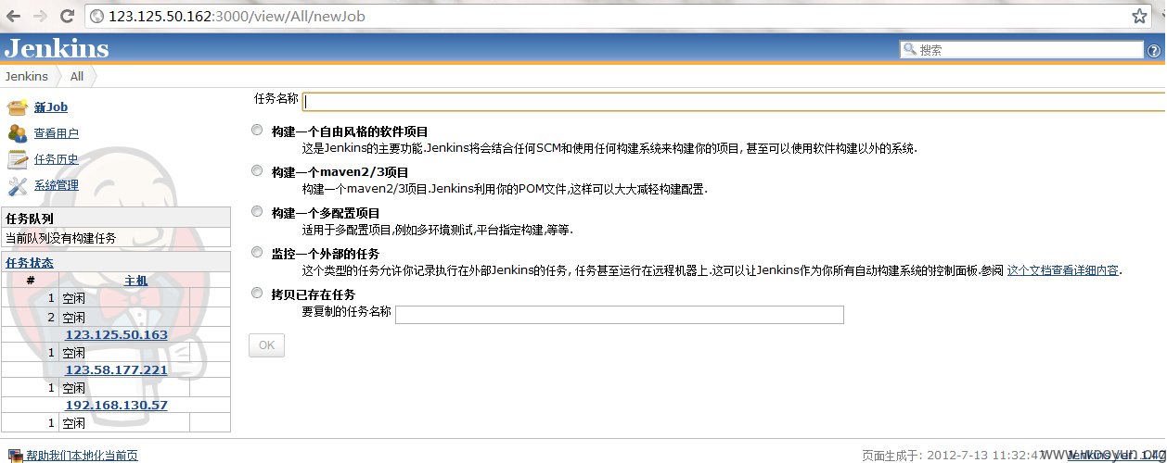Viewport: 1167px width, 463px height.
Task: Click the 任务历史 notepad icon
Action: click(x=18, y=159)
